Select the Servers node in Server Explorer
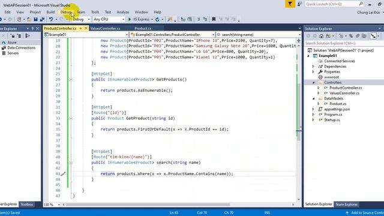384x216 pixels. click(13, 53)
